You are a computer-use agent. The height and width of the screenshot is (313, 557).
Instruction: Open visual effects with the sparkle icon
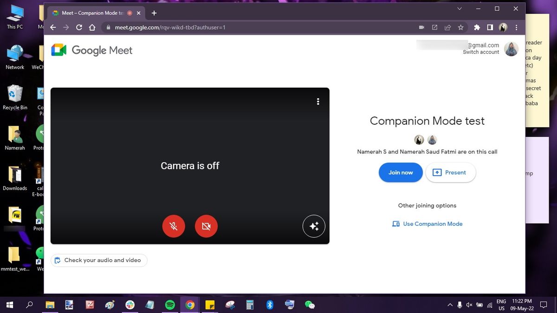314,226
